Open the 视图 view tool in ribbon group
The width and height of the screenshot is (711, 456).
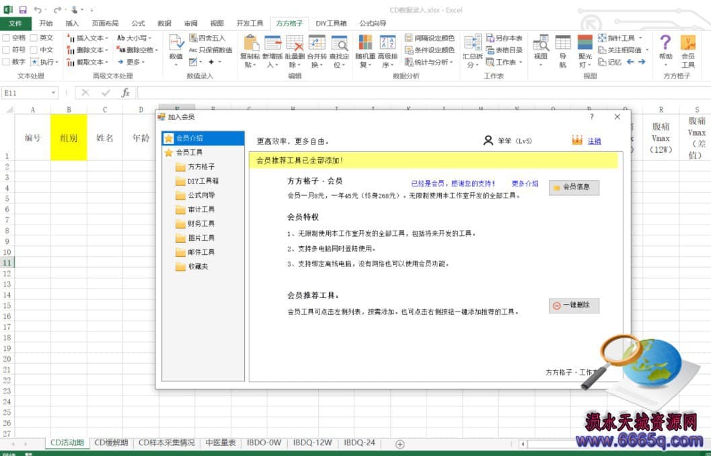[541, 51]
